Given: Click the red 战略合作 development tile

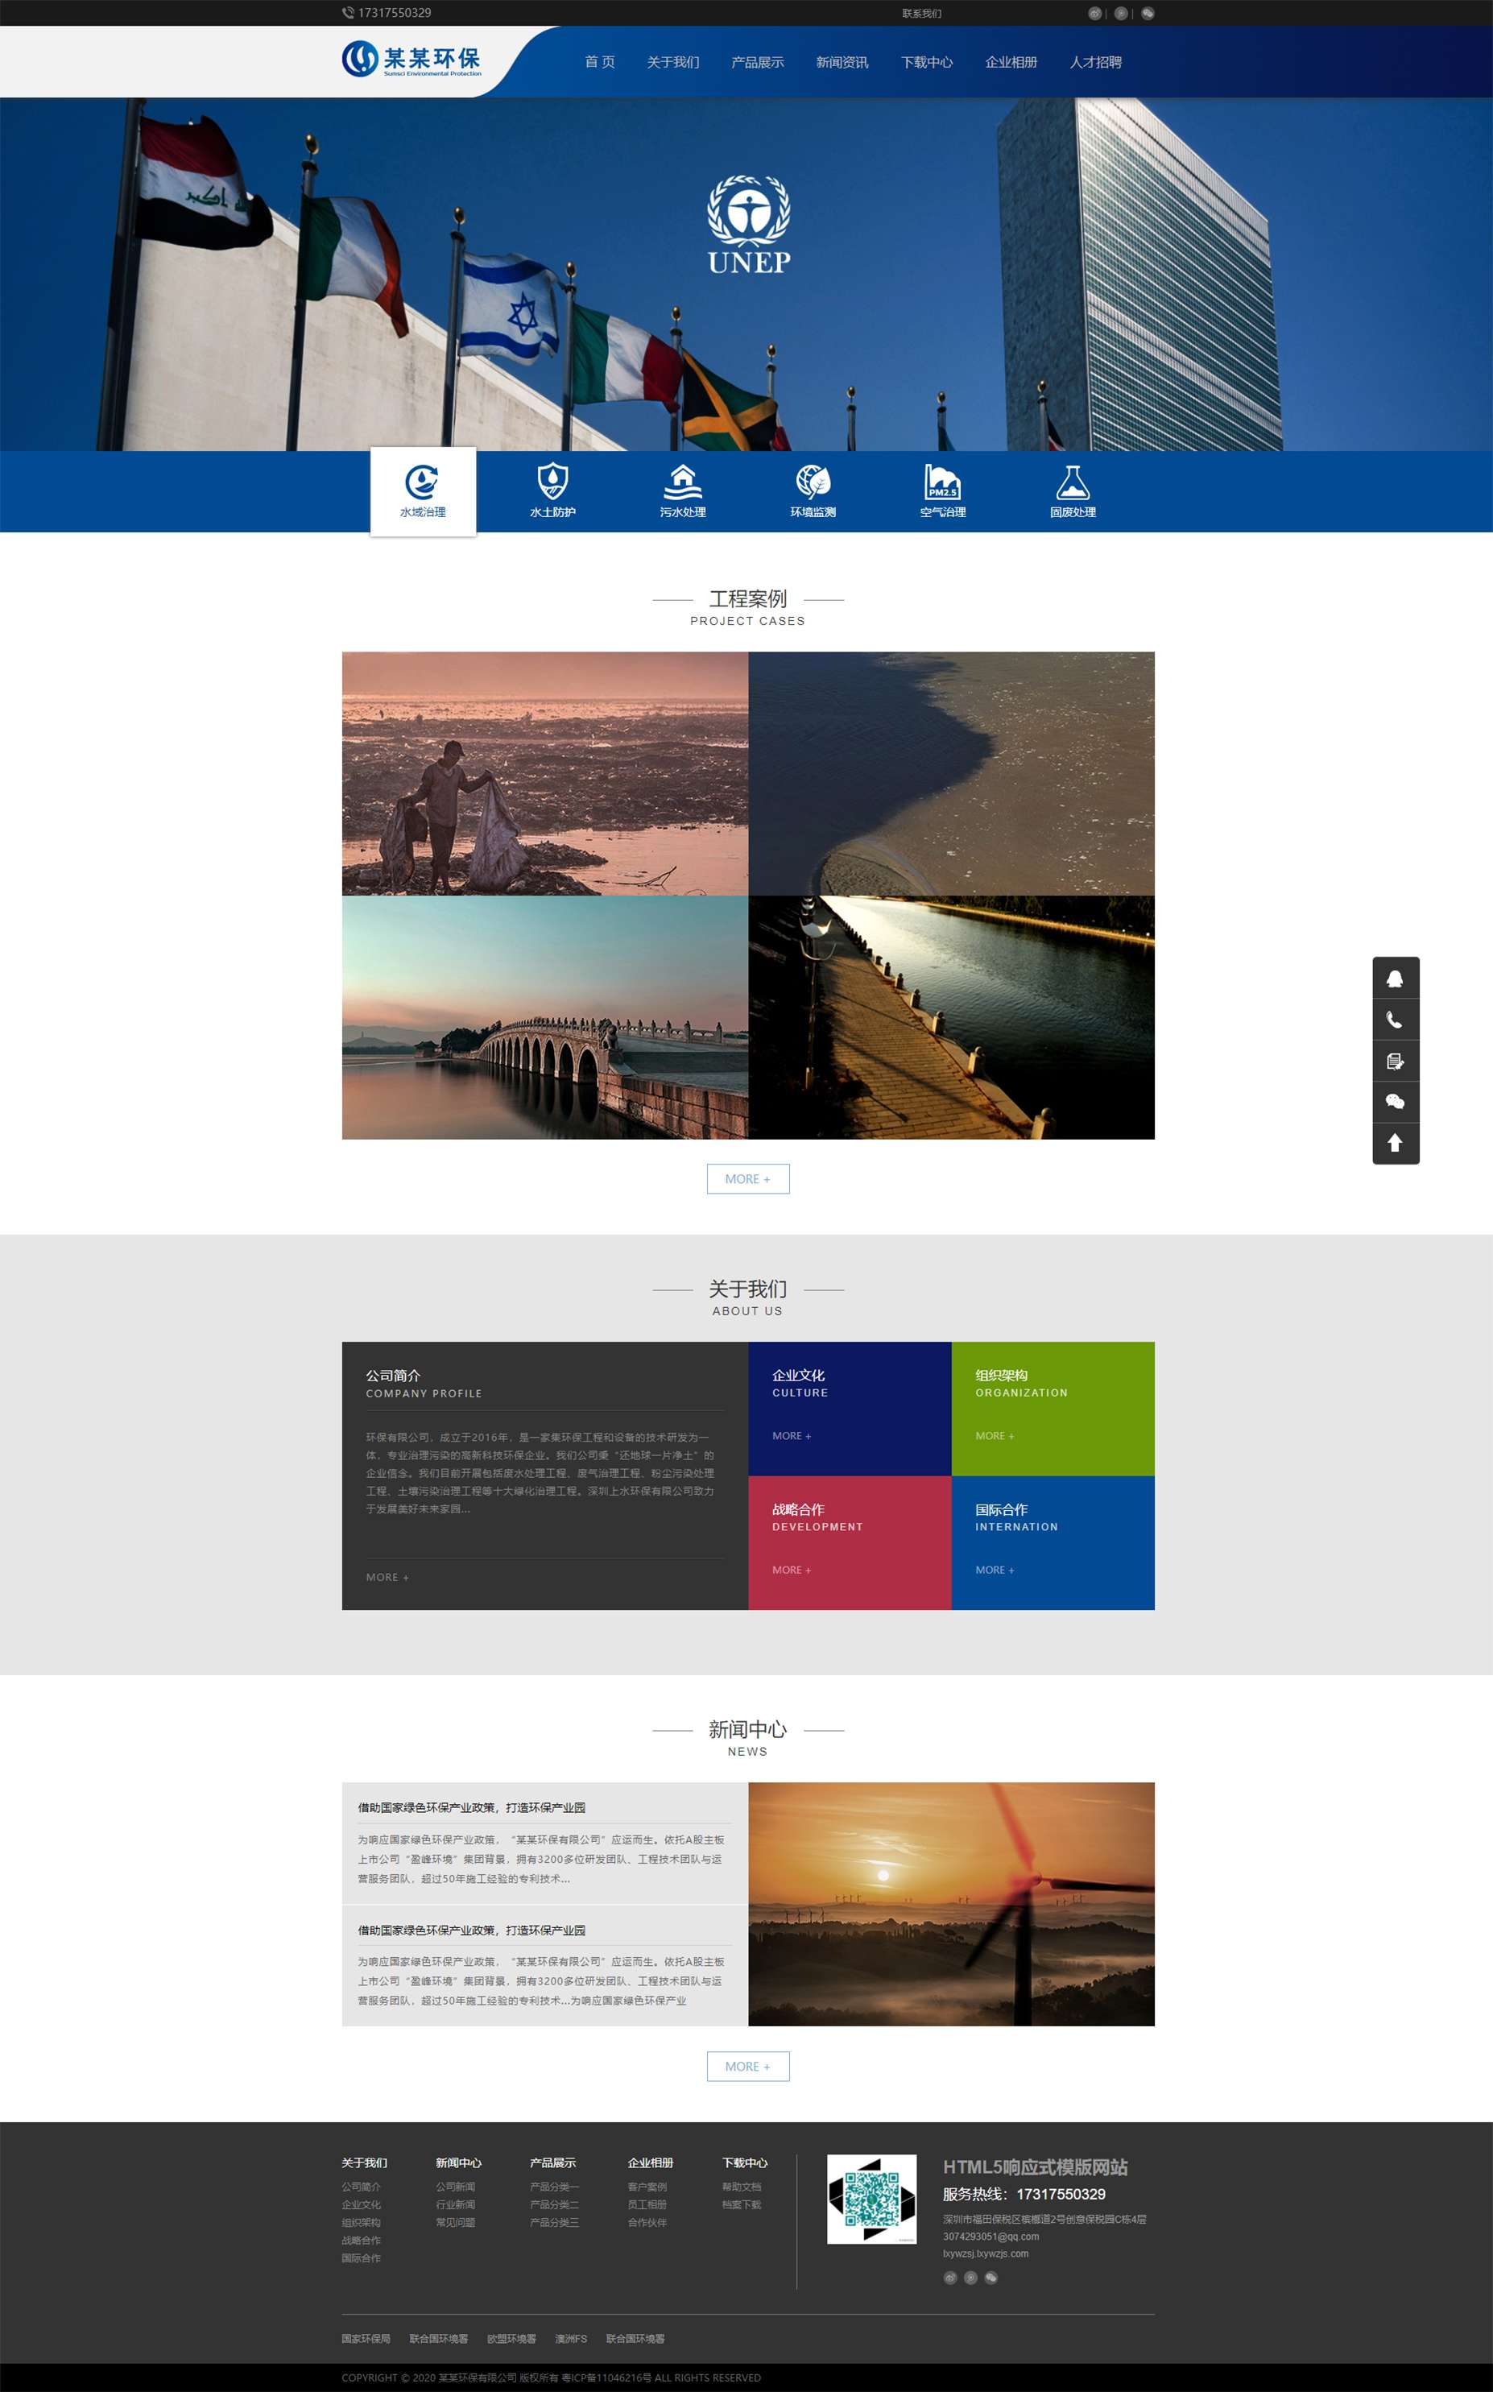Looking at the screenshot, I should [850, 1542].
